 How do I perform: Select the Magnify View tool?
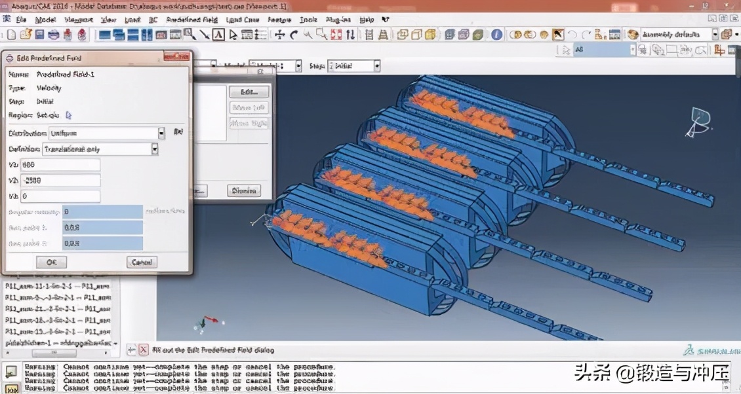(x=308, y=35)
